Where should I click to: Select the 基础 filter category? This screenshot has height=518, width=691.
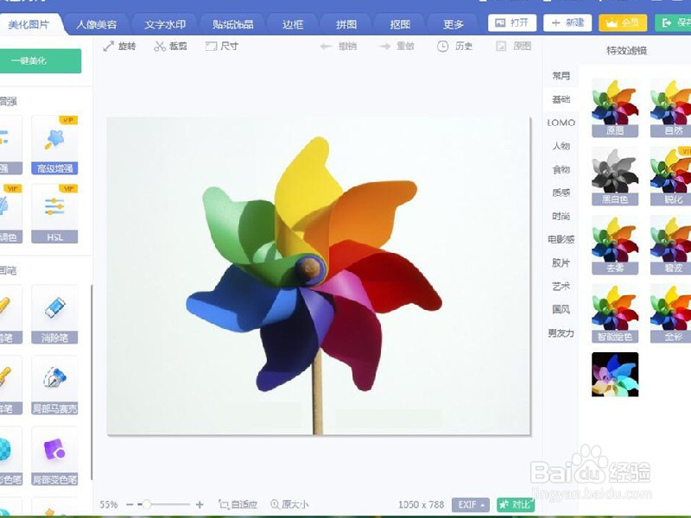tap(561, 99)
